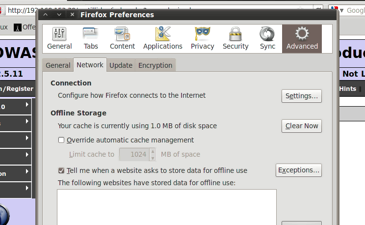
Task: Open the Encryption sub-tab
Action: click(x=155, y=65)
